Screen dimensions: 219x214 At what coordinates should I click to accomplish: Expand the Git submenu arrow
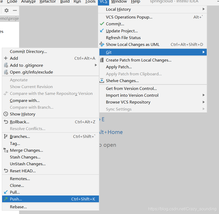pyautogui.click(x=204, y=52)
